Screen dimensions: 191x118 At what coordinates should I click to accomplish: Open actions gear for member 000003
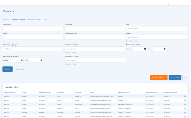(x=185, y=104)
